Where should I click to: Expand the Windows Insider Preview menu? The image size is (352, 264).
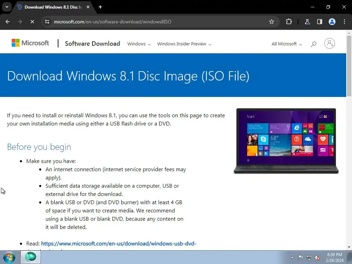[x=184, y=44]
